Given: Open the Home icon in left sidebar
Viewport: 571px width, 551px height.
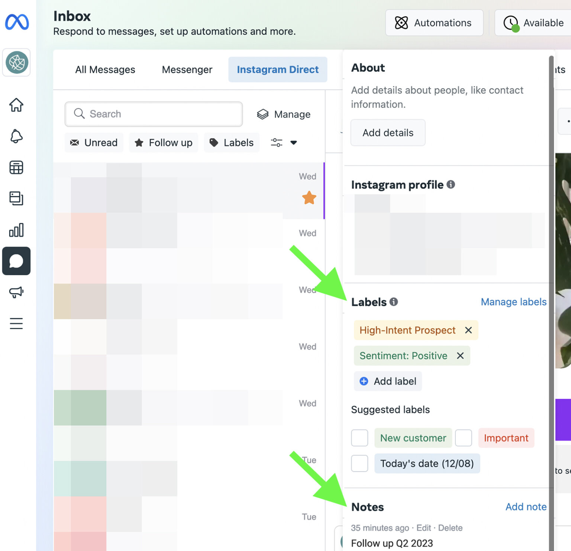Looking at the screenshot, I should tap(16, 106).
